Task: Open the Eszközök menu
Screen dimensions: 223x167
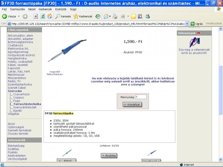Action: (61, 9)
